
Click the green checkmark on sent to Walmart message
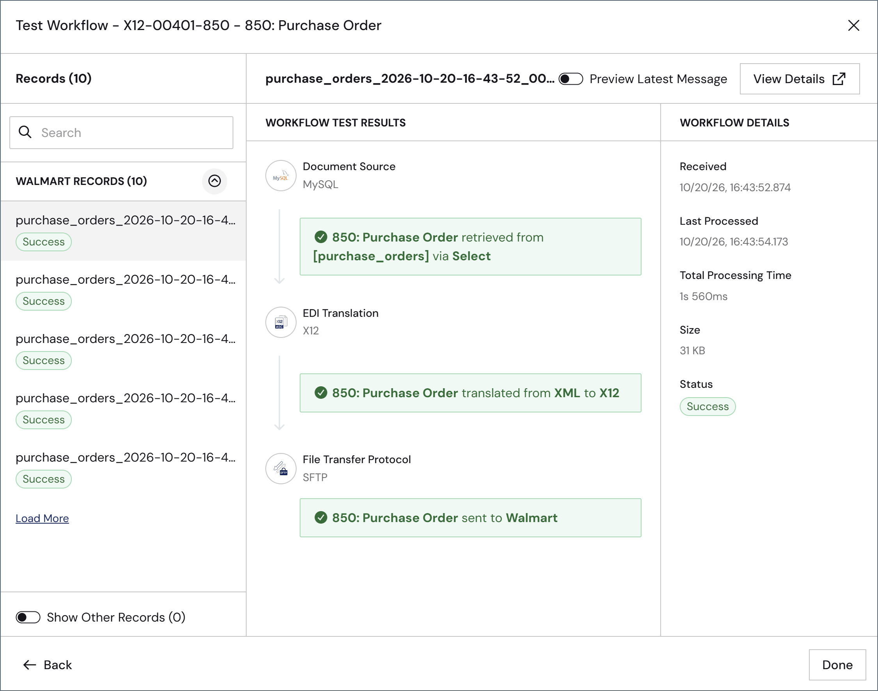coord(321,518)
